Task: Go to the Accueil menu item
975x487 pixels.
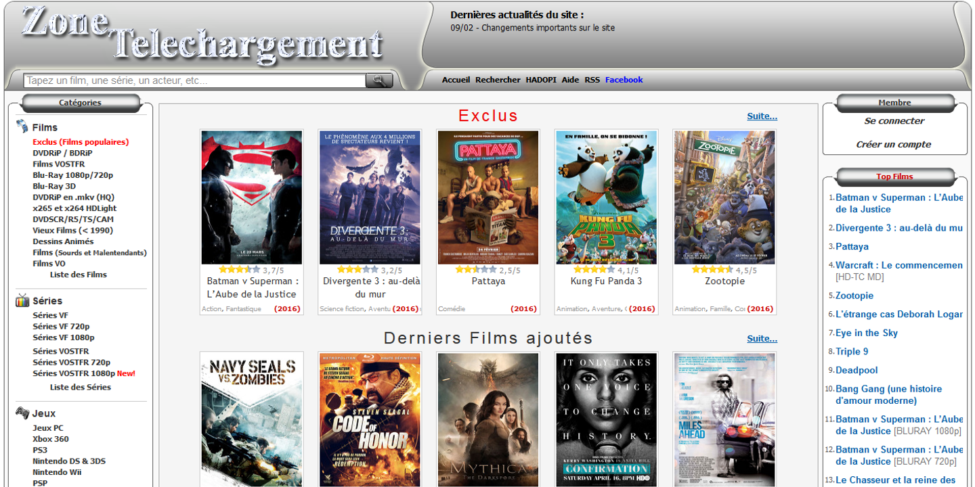Action: click(x=456, y=80)
